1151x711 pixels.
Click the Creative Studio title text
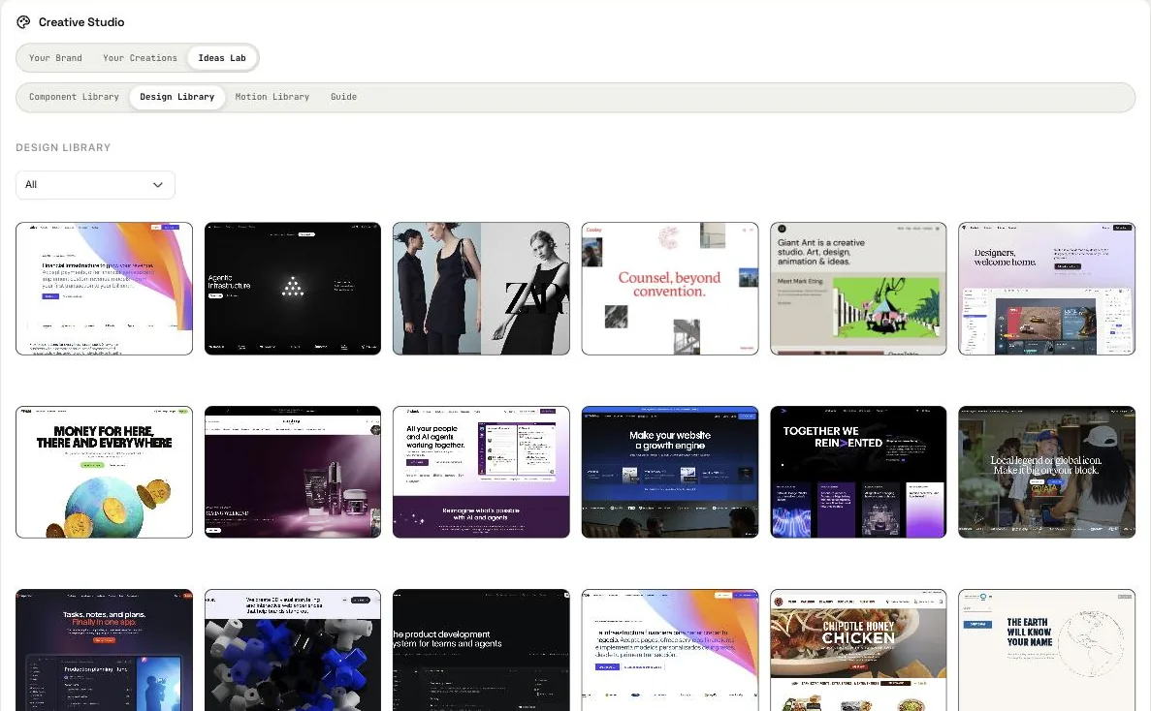(81, 22)
